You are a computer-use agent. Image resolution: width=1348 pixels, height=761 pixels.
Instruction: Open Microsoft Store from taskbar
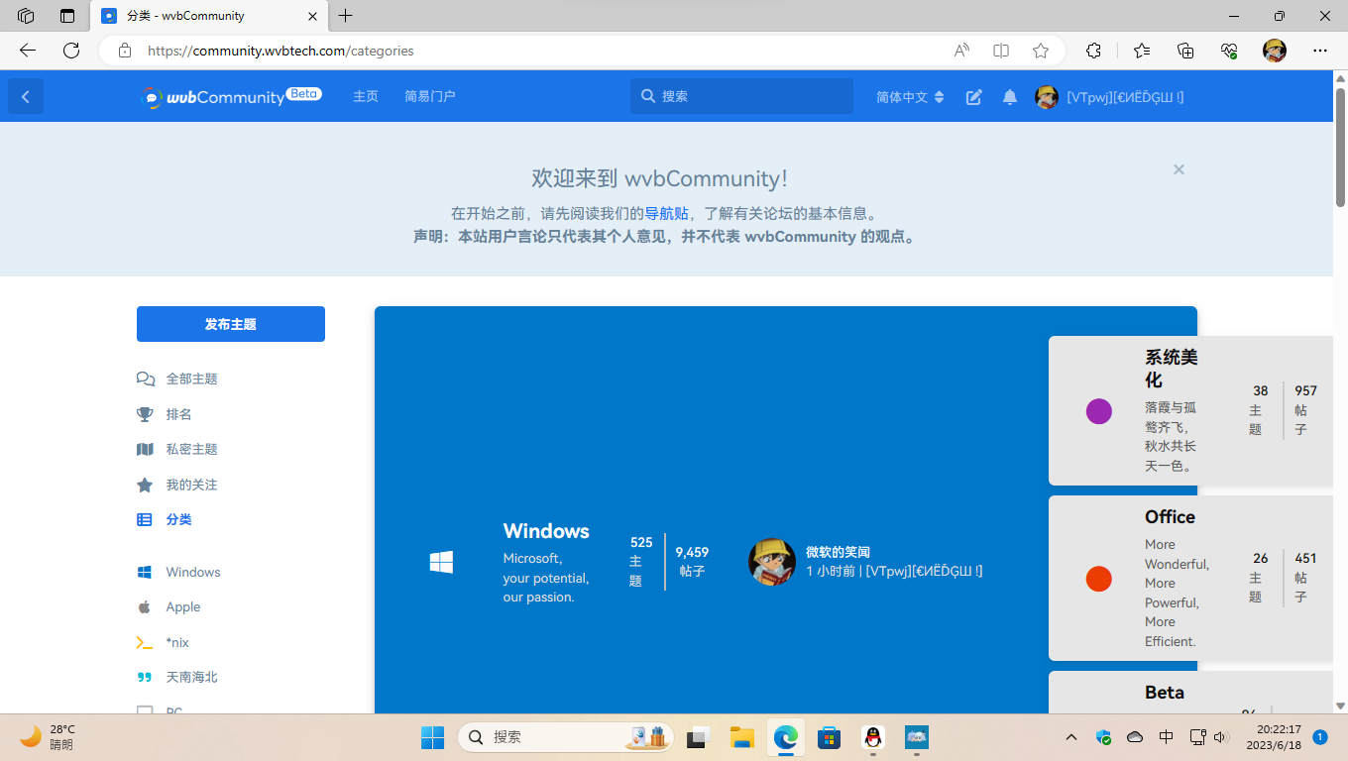pyautogui.click(x=830, y=737)
